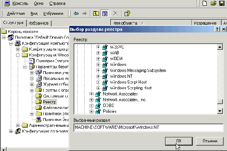Confirm with the OK button
Screen dimensions: 227x151
(179, 141)
